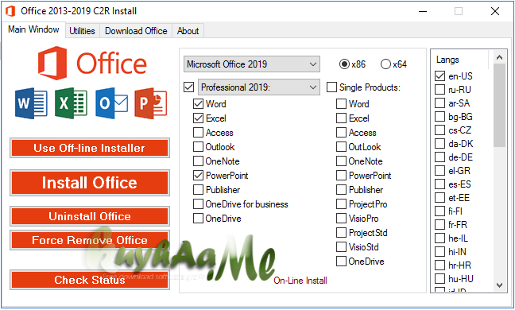This screenshot has height=310, width=515.
Task: Click the PowerPoint app icon
Action: coord(151,103)
